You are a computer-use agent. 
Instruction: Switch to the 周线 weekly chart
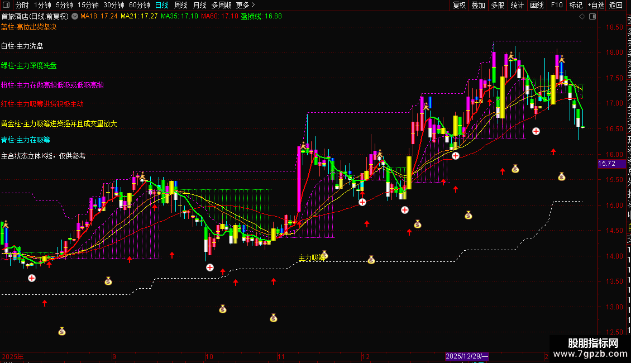181,5
